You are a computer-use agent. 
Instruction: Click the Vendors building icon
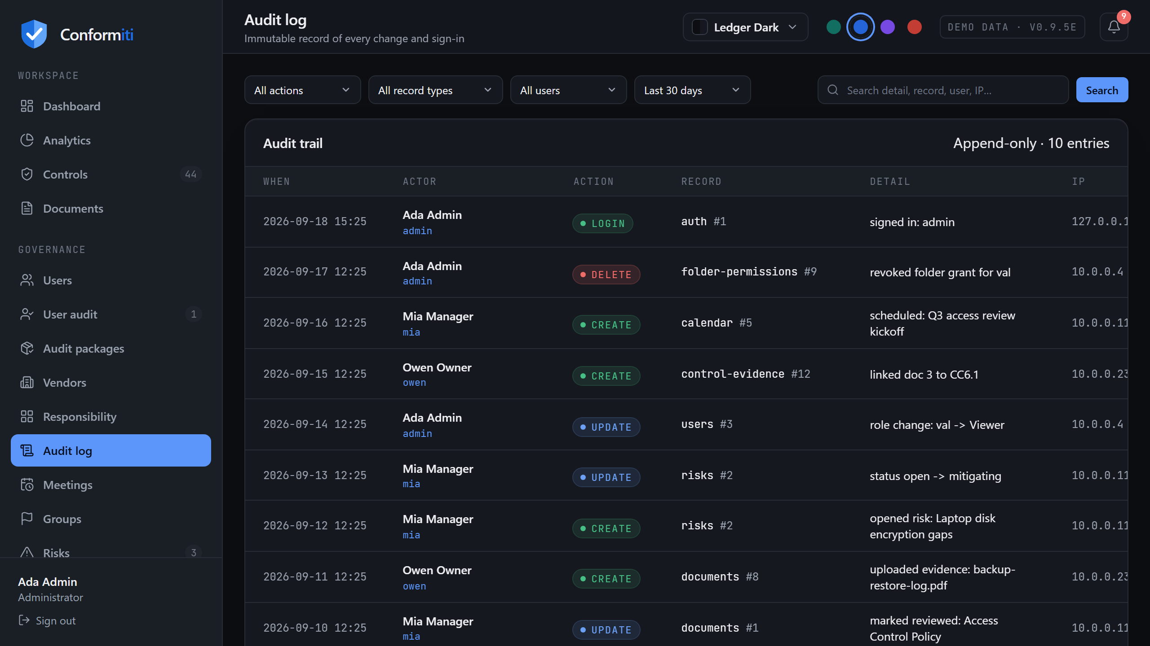pyautogui.click(x=27, y=382)
